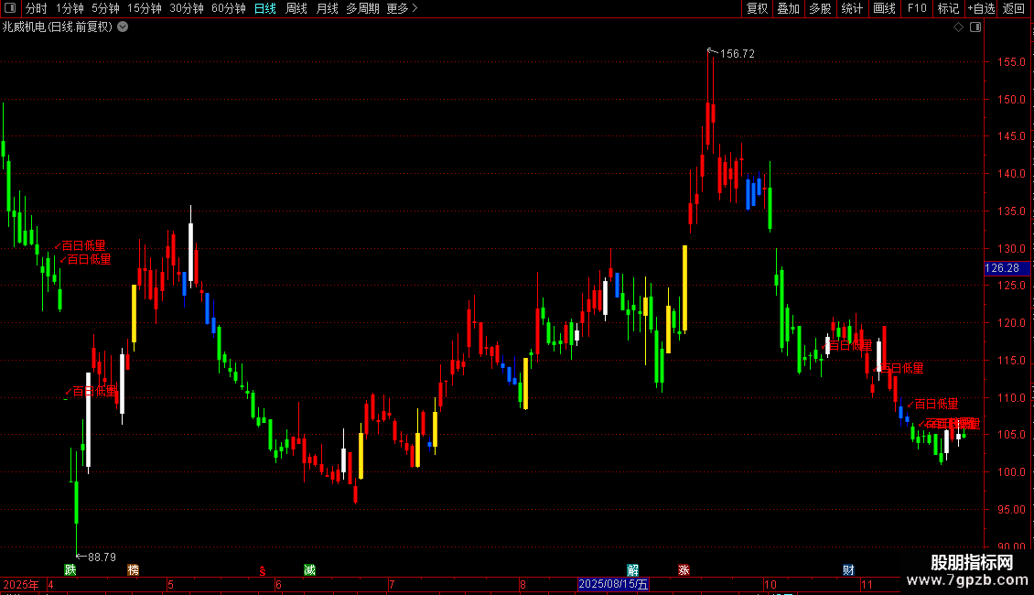Click the cyan 解 event marker
This screenshot has height=595, width=1034.
pyautogui.click(x=633, y=570)
